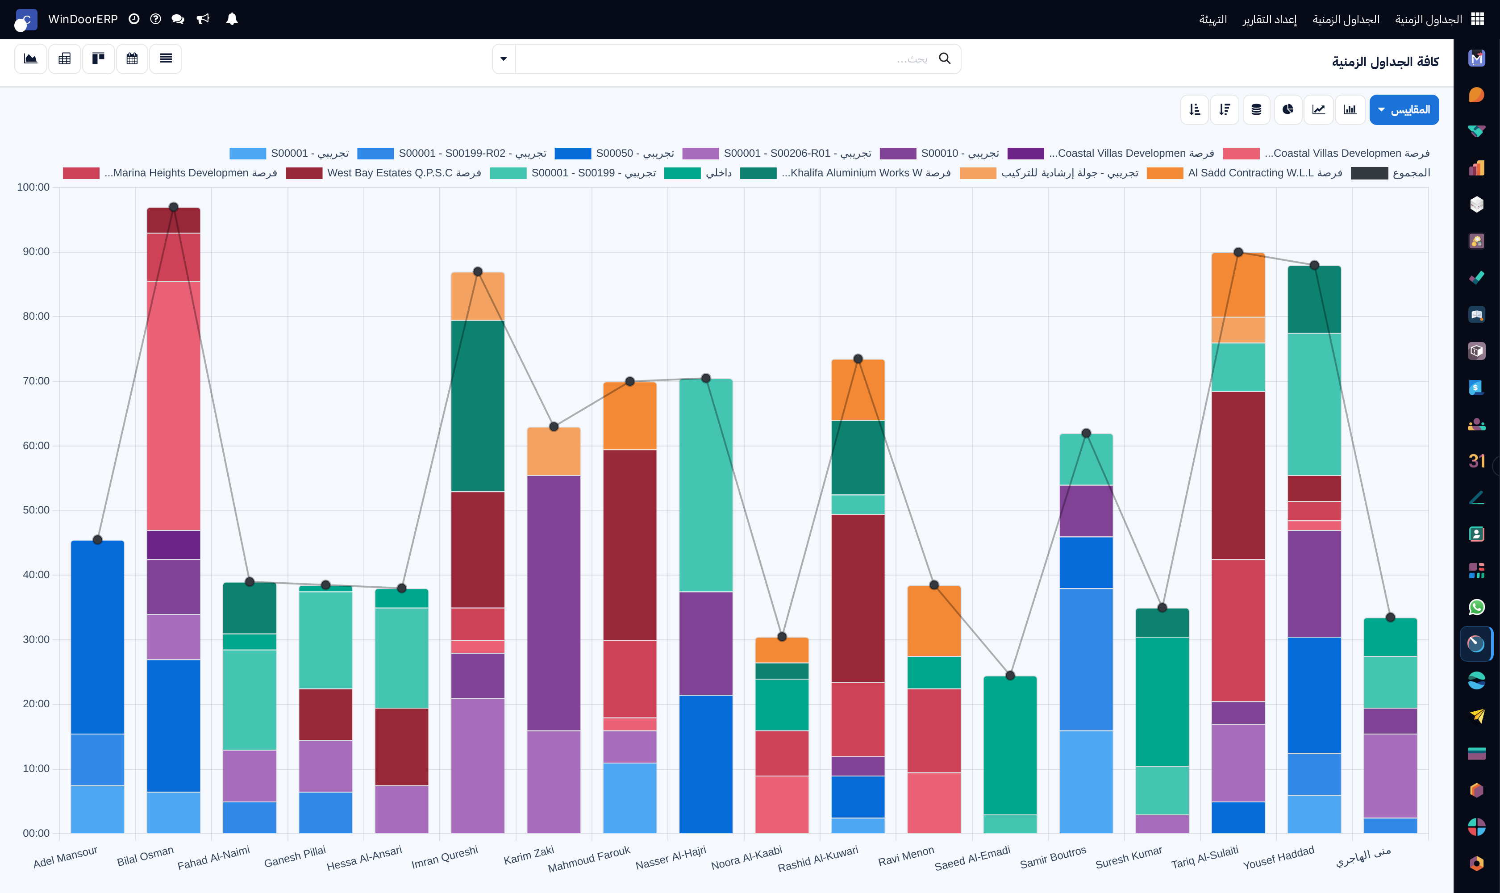Select the pie chart mode
This screenshot has height=893, width=1500.
coord(1287,109)
